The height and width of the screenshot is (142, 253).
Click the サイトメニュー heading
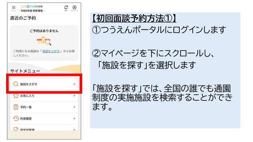[x=25, y=71]
